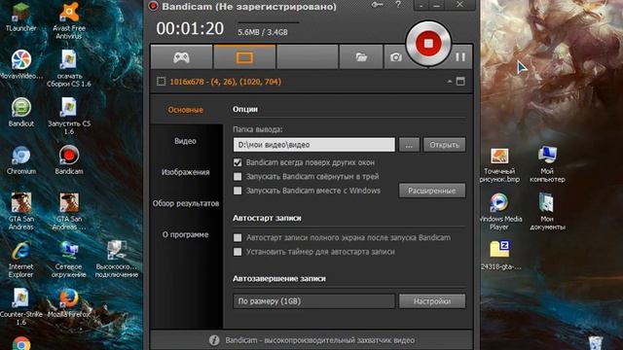Select the screen rectangle recording mode tab
The image size is (623, 350).
[x=244, y=57]
